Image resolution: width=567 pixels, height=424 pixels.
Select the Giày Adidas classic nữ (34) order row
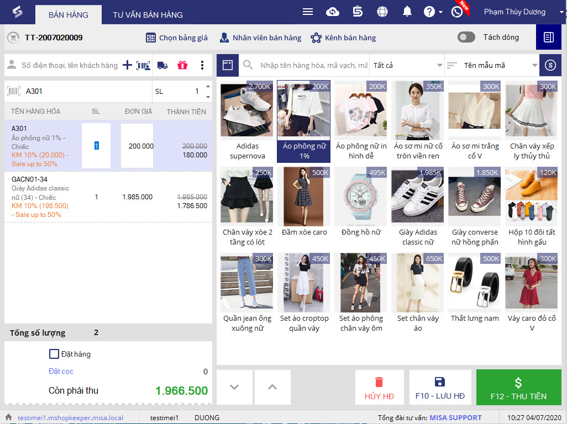108,197
